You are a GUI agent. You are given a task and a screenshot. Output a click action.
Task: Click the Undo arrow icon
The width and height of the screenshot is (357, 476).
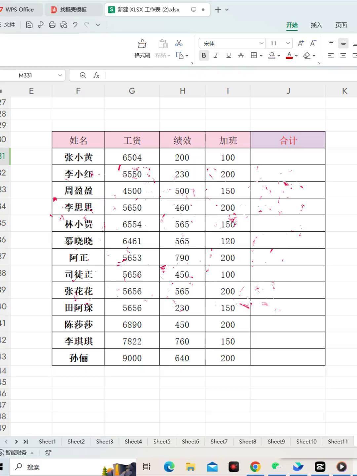[x=75, y=25]
